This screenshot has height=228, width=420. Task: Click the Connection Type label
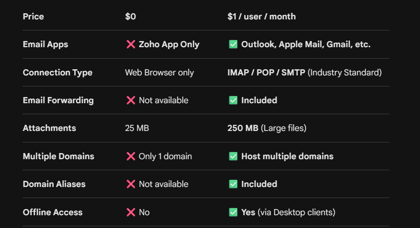click(x=57, y=73)
